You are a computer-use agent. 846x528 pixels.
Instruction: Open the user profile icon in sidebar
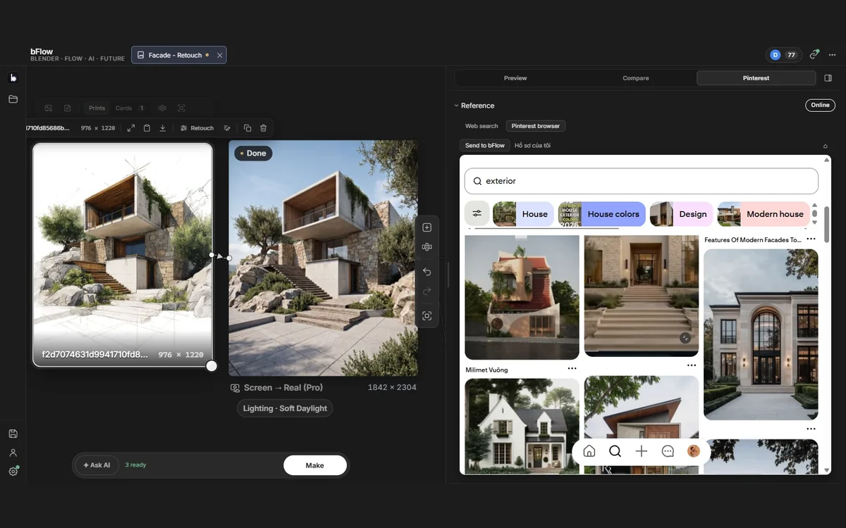coord(13,453)
